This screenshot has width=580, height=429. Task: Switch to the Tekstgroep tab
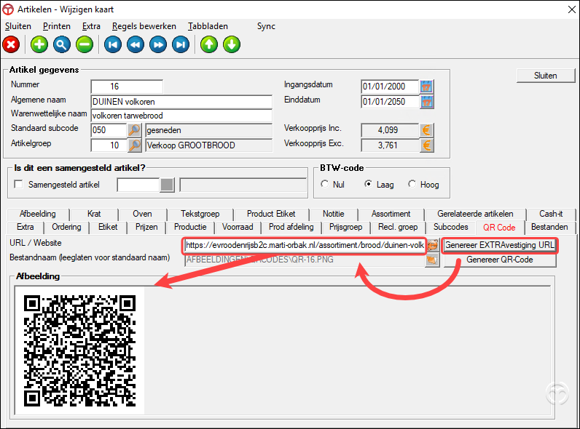point(200,214)
